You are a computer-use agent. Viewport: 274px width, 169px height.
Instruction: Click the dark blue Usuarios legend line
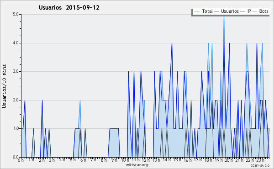tap(216, 11)
